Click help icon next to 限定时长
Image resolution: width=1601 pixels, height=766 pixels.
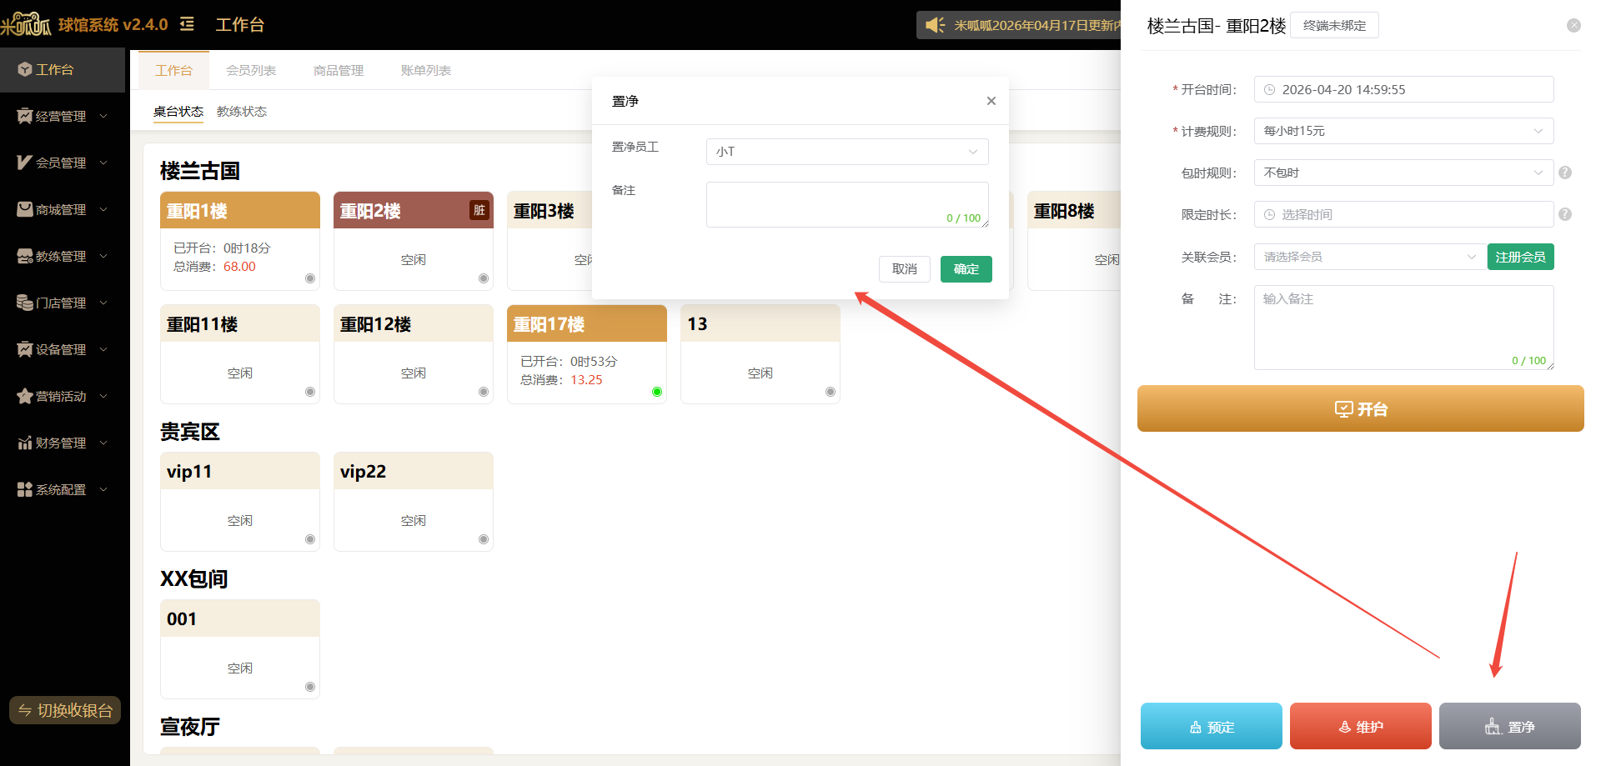tap(1565, 214)
